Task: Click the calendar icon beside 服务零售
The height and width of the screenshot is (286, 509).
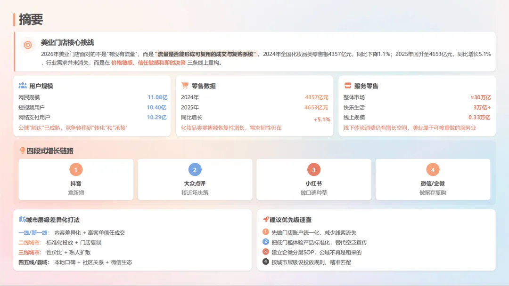Action: click(x=347, y=85)
